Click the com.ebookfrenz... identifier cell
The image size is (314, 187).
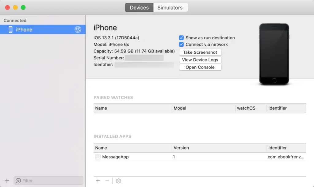pos(286,157)
